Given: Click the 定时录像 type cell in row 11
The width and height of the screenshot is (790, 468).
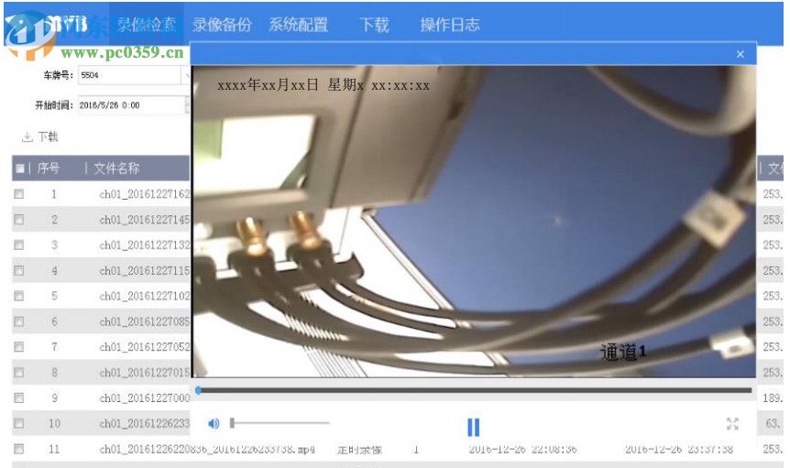Looking at the screenshot, I should pyautogui.click(x=360, y=449).
